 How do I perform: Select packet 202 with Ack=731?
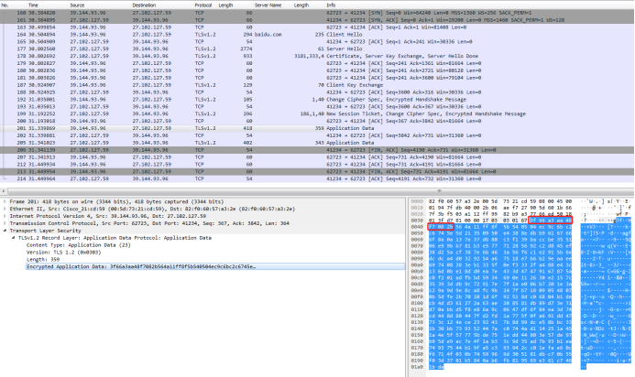click(x=317, y=135)
